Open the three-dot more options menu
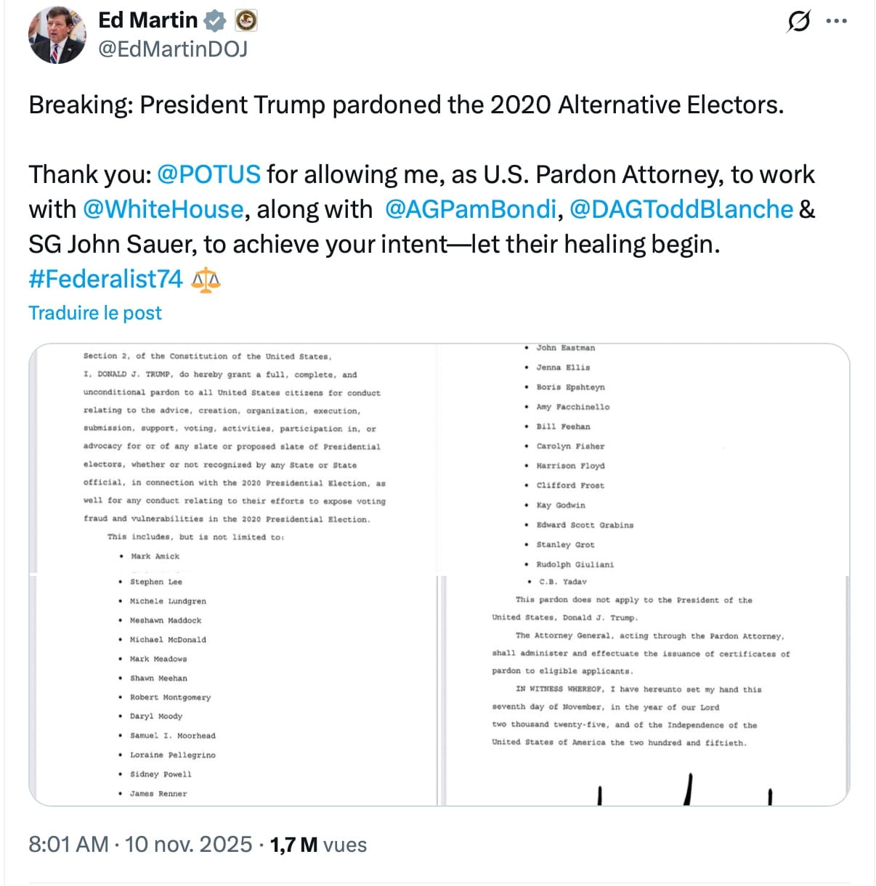Viewport: 876px width, 886px height. [x=837, y=21]
